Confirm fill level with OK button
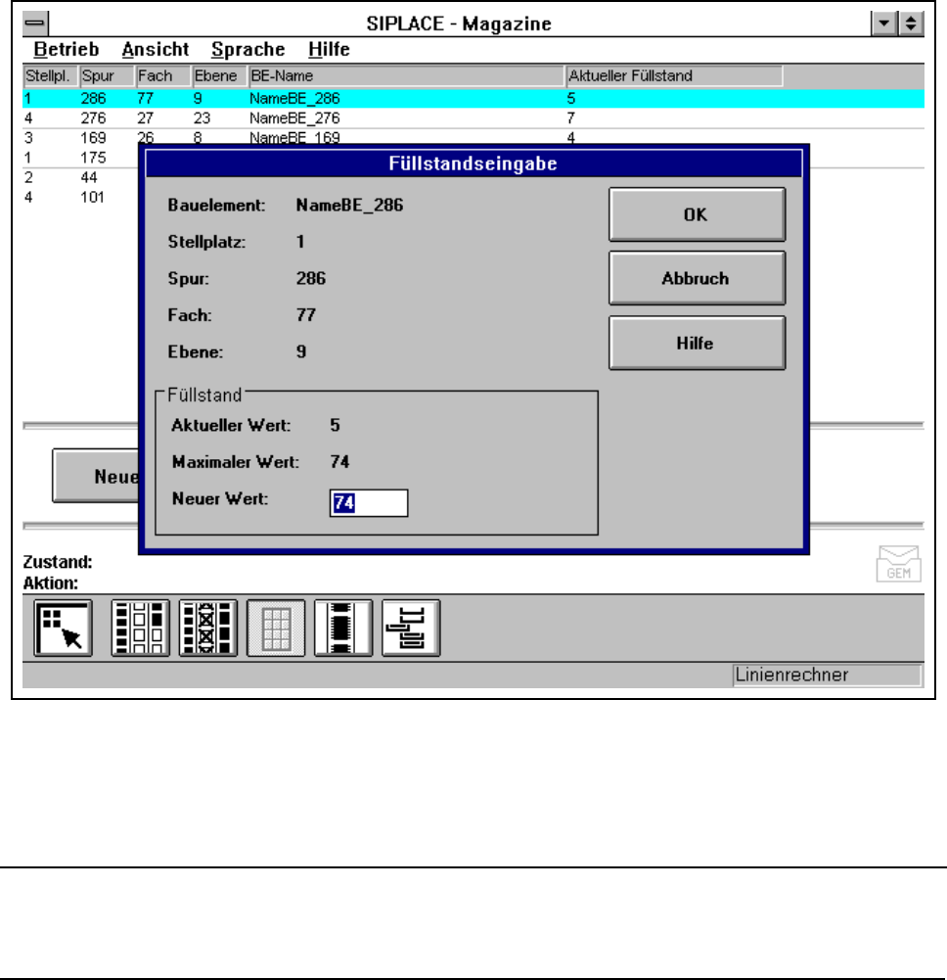Screen dimensions: 947x980 pyautogui.click(x=698, y=214)
